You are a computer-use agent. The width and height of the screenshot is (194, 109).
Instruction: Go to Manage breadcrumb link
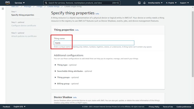pyautogui.click(x=28, y=6)
